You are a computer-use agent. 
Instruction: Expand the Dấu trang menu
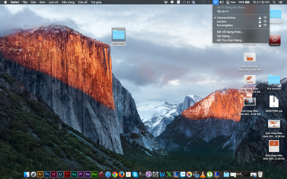68,2
